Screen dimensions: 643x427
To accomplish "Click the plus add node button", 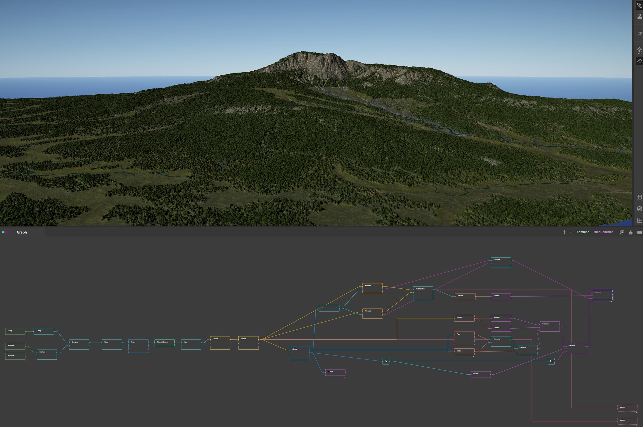I will pyautogui.click(x=564, y=232).
